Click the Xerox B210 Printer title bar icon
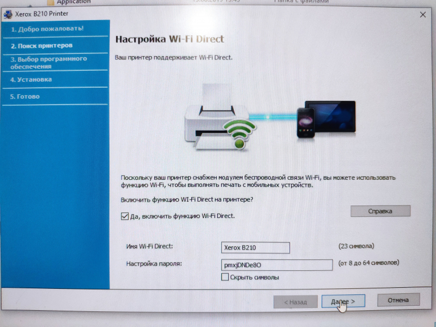Image resolution: width=436 pixels, height=327 pixels. coord(9,14)
